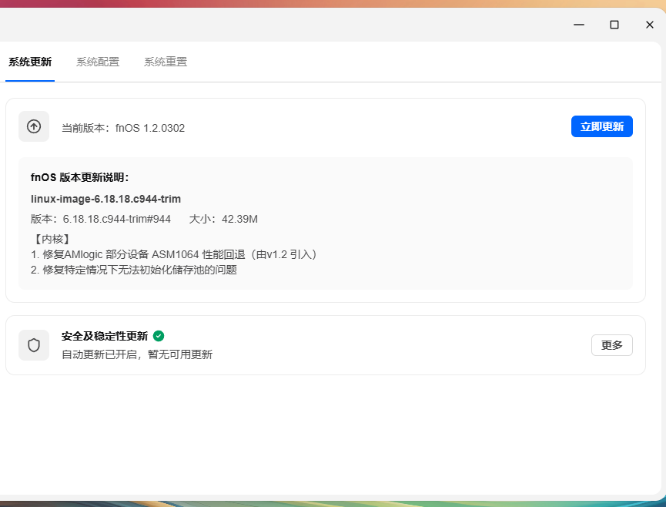Click the shield security icon
The width and height of the screenshot is (666, 507).
pos(34,345)
